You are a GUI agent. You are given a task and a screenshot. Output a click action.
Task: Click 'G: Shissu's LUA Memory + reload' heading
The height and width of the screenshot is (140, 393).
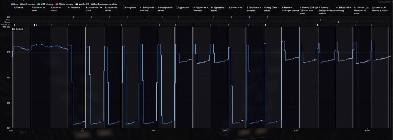click(379, 9)
